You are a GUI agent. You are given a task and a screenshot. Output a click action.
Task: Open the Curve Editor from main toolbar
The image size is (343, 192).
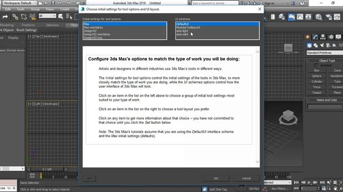pyautogui.click(x=300, y=17)
